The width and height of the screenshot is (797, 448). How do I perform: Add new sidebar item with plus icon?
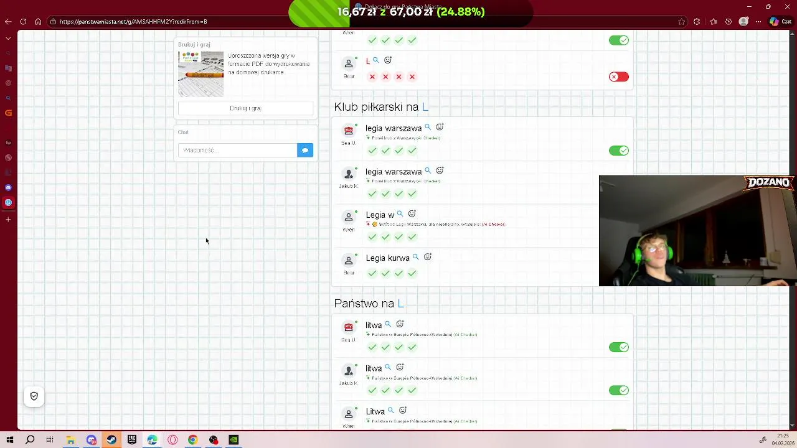coord(8,219)
